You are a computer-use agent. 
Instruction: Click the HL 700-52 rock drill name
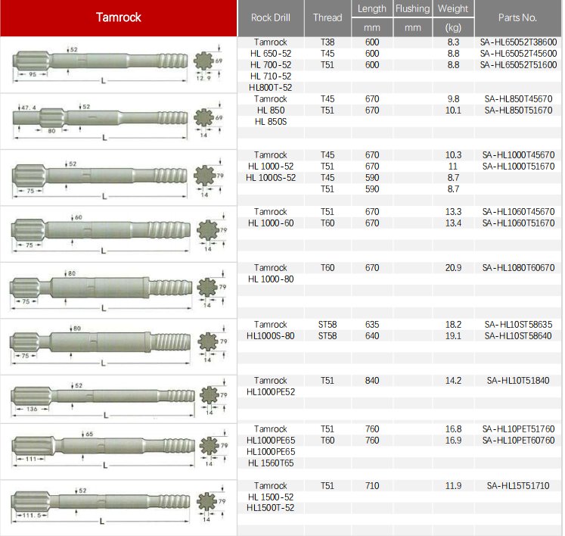point(271,65)
